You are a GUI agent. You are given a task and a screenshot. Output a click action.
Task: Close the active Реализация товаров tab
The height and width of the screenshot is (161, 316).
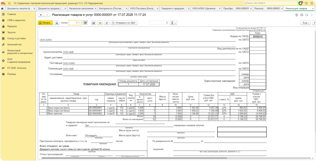(x=313, y=9)
